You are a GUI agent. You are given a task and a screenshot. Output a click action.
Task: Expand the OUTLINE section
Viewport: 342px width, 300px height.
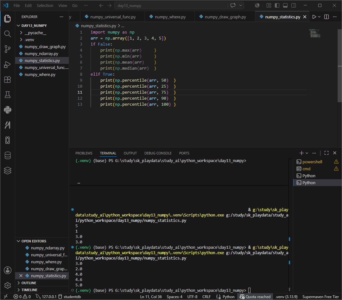[x=42, y=283]
